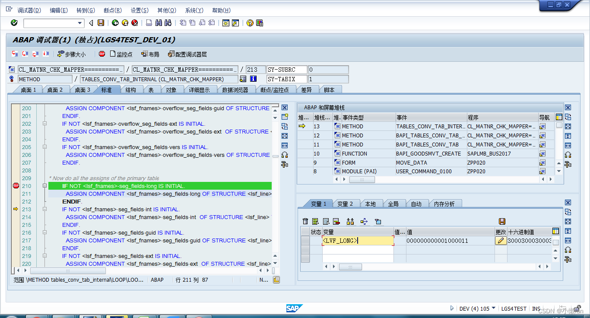Click the trash Delete icon in variables toolbar

click(305, 221)
